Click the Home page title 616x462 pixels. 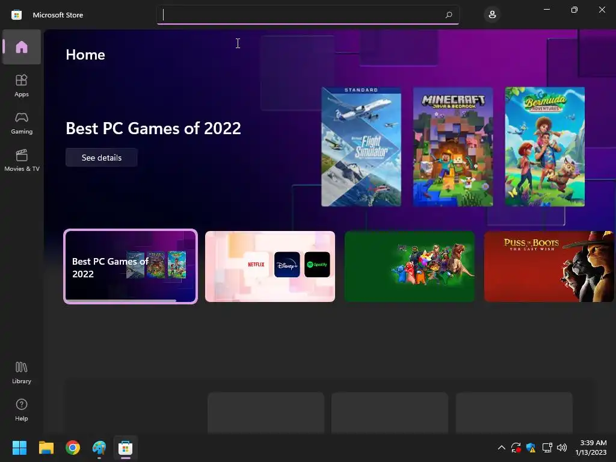point(85,55)
